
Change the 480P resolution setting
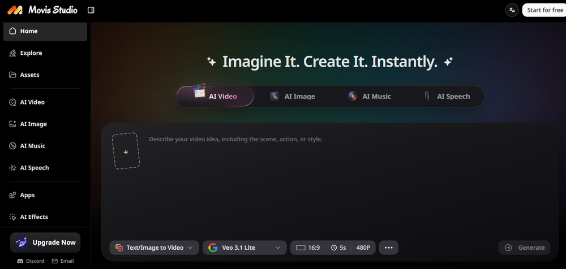click(363, 248)
